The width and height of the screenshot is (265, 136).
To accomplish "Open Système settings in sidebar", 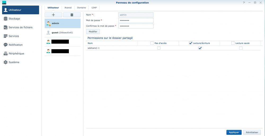I will click(14, 62).
